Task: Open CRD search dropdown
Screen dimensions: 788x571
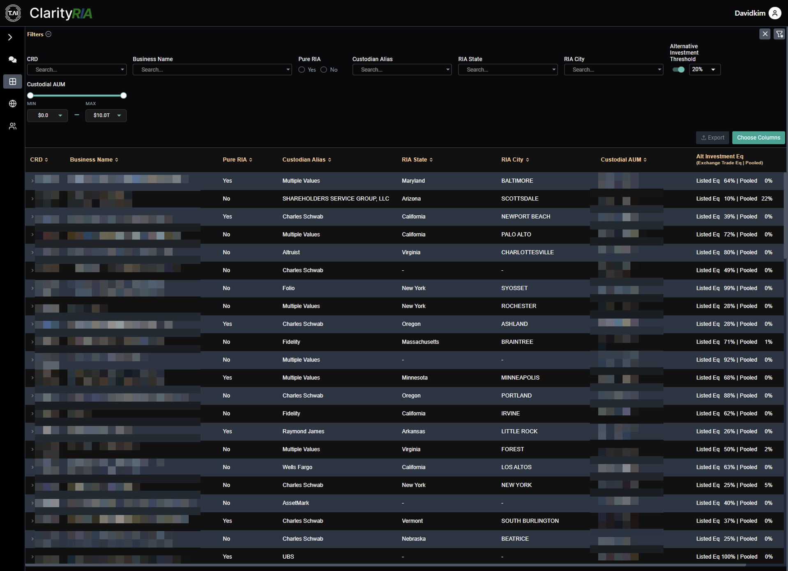Action: coord(77,69)
